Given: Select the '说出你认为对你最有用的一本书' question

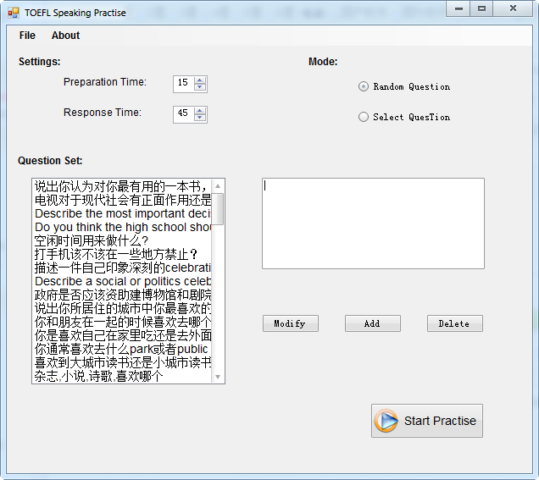Looking at the screenshot, I should (123, 186).
